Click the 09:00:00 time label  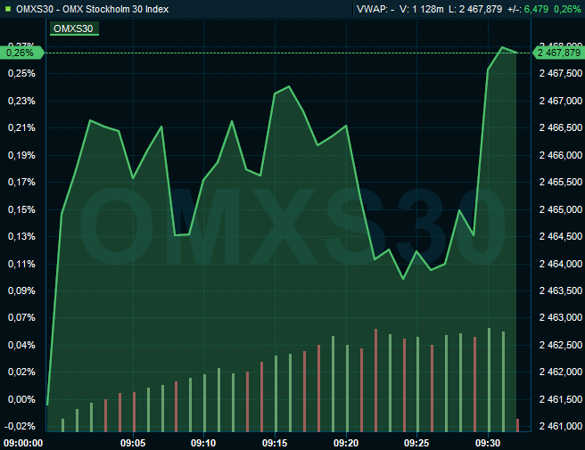[23, 443]
